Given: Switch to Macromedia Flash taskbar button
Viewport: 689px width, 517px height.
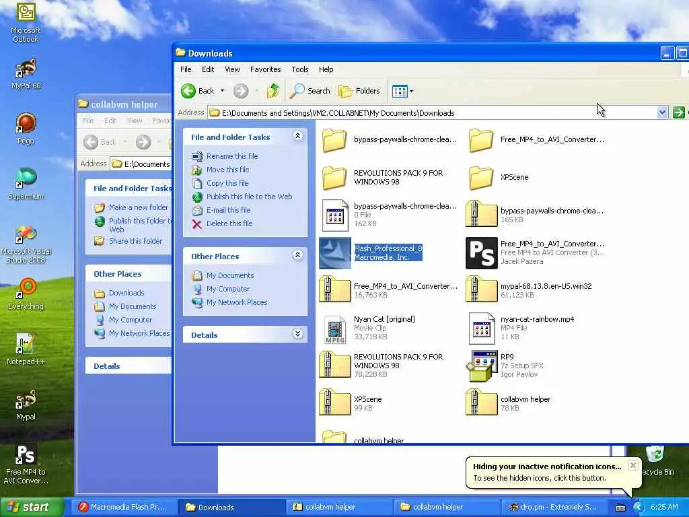Looking at the screenshot, I should click(x=124, y=508).
